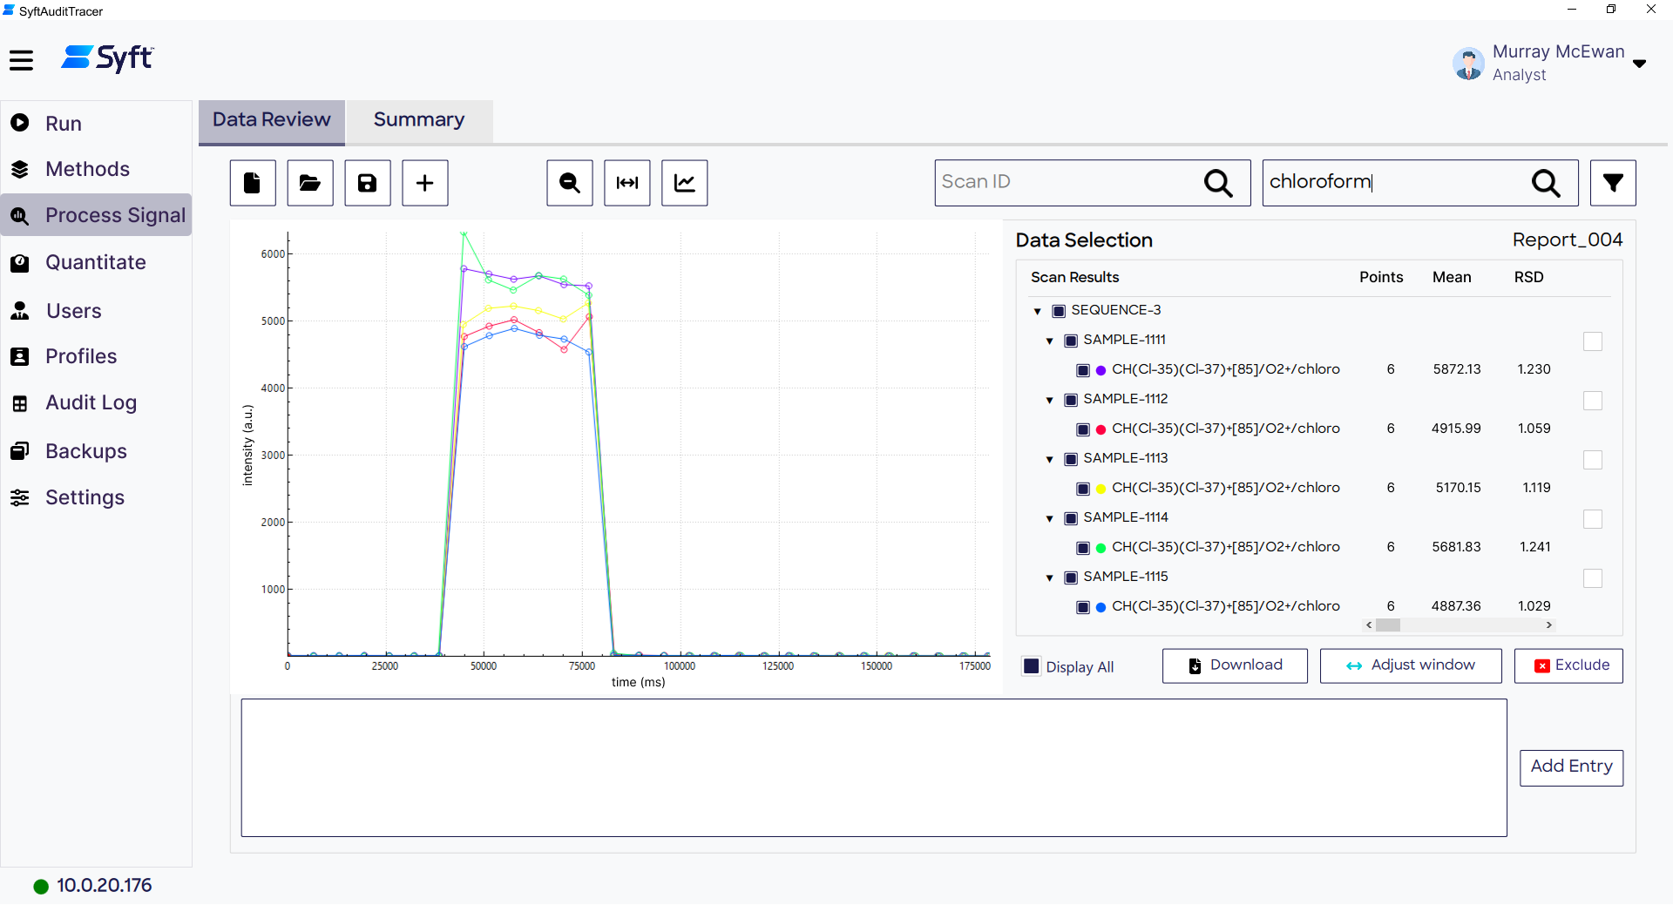Click the open folder icon

tap(310, 183)
